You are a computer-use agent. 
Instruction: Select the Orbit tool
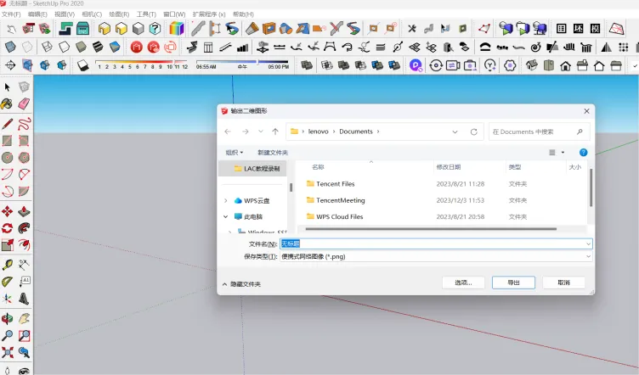(8, 318)
